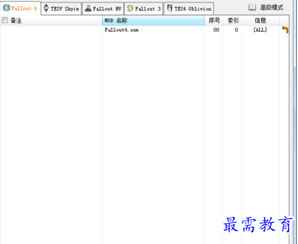Select the Fallout NV tab
Screen dimensions: 298x244
(103, 9)
